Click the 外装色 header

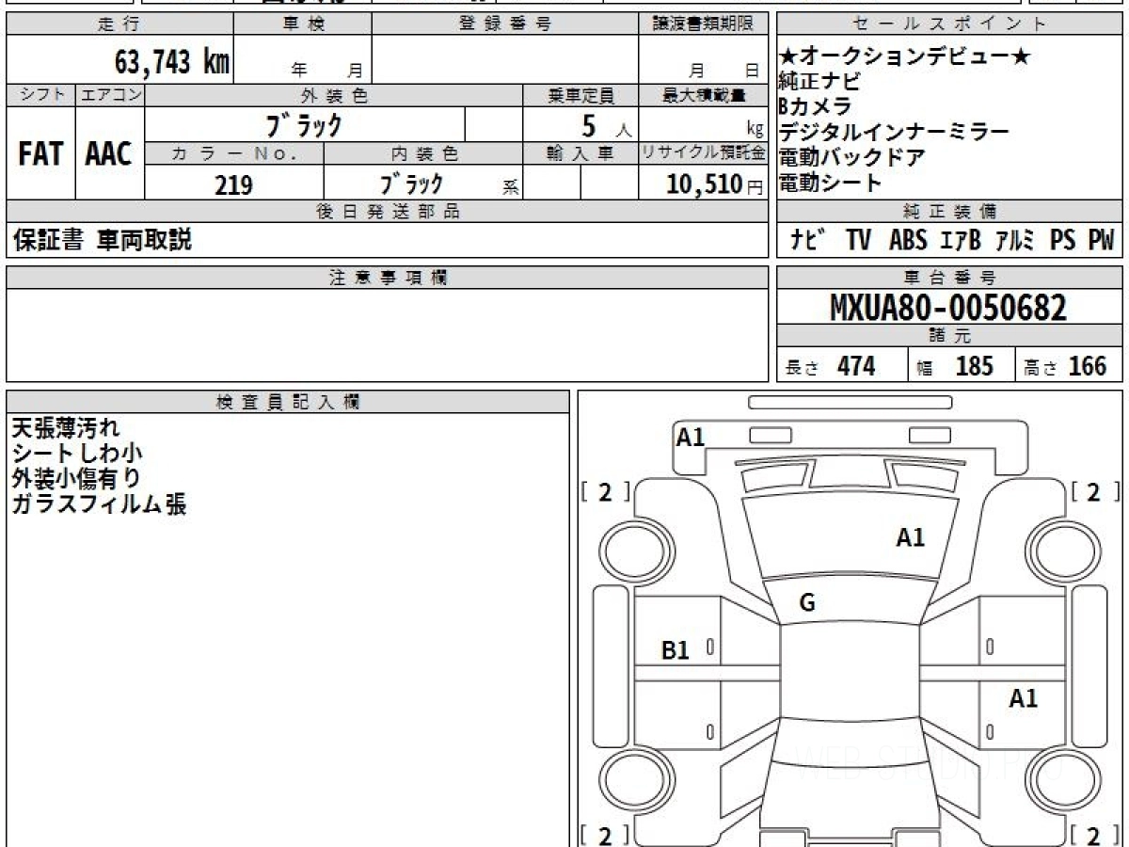click(x=334, y=95)
